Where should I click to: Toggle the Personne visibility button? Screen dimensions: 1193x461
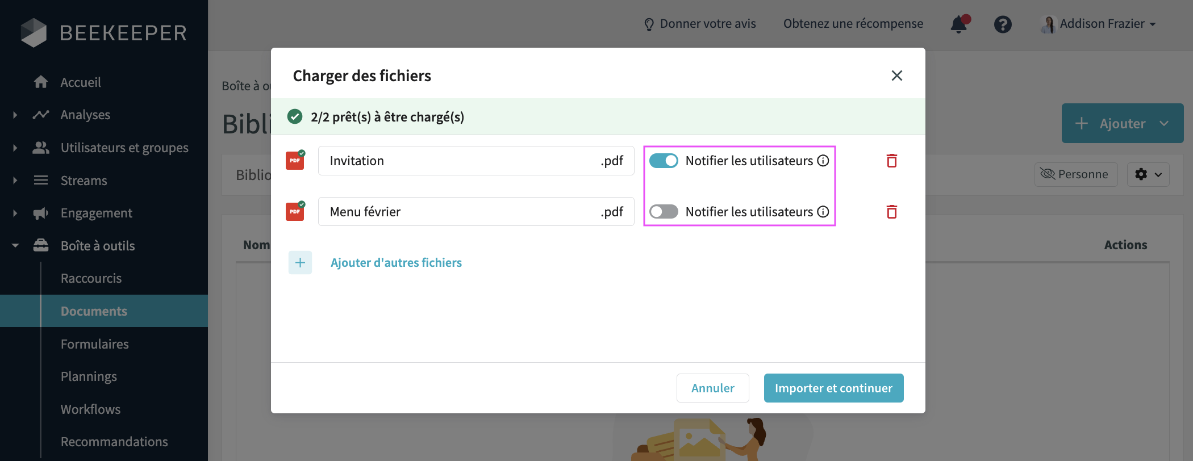[1075, 174]
